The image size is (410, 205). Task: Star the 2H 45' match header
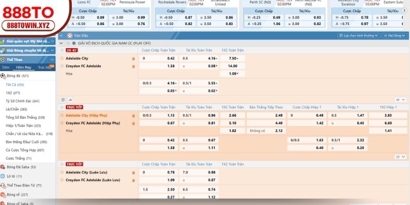(x=62, y=50)
